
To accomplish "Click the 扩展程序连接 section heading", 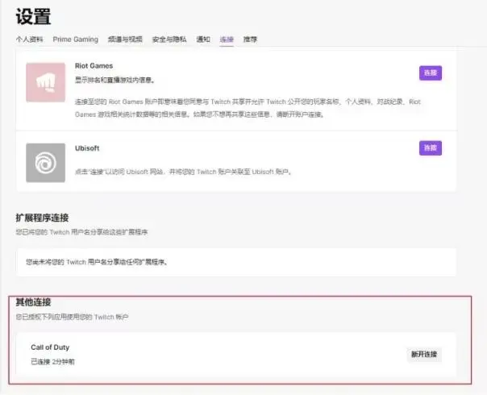I will pyautogui.click(x=42, y=218).
